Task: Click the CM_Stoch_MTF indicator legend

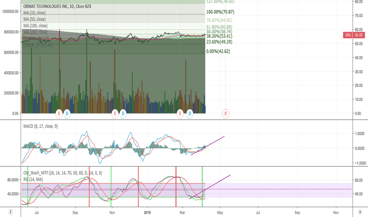Action: [x=62, y=173]
